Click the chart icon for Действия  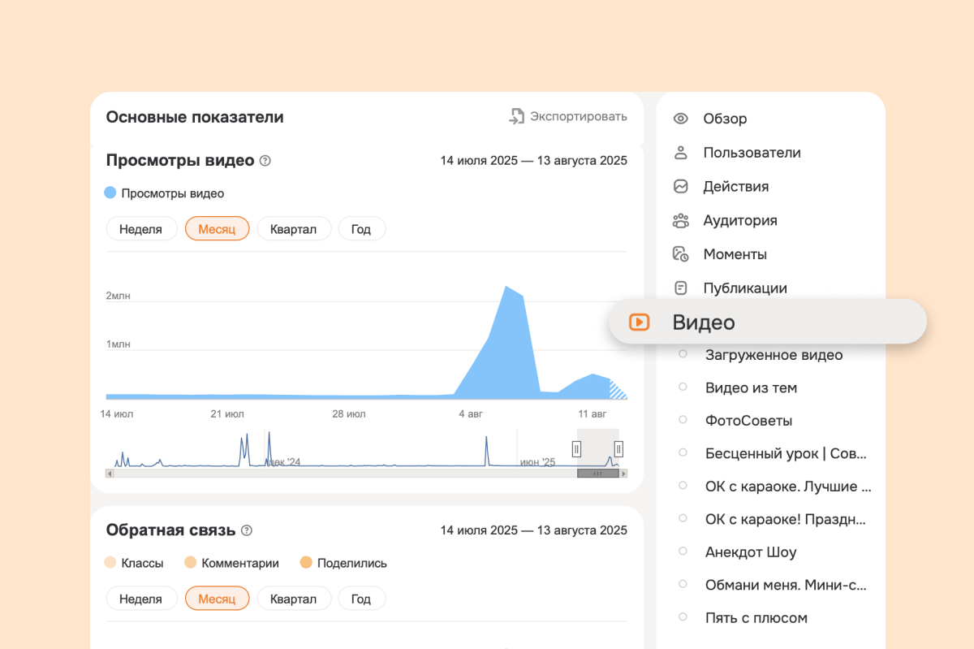(681, 187)
